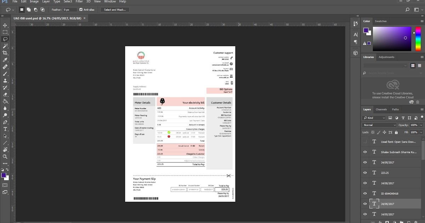Hide the 223.25 text layer
The height and width of the screenshot is (223, 425).
coord(365,173)
